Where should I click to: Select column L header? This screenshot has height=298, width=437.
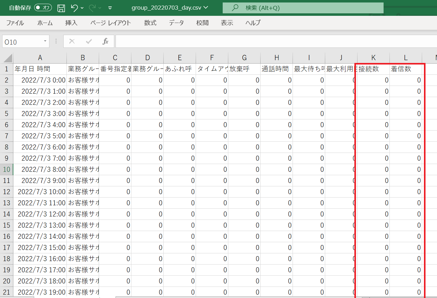406,58
